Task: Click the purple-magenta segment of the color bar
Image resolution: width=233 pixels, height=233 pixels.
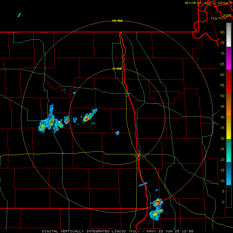Action: point(229,58)
